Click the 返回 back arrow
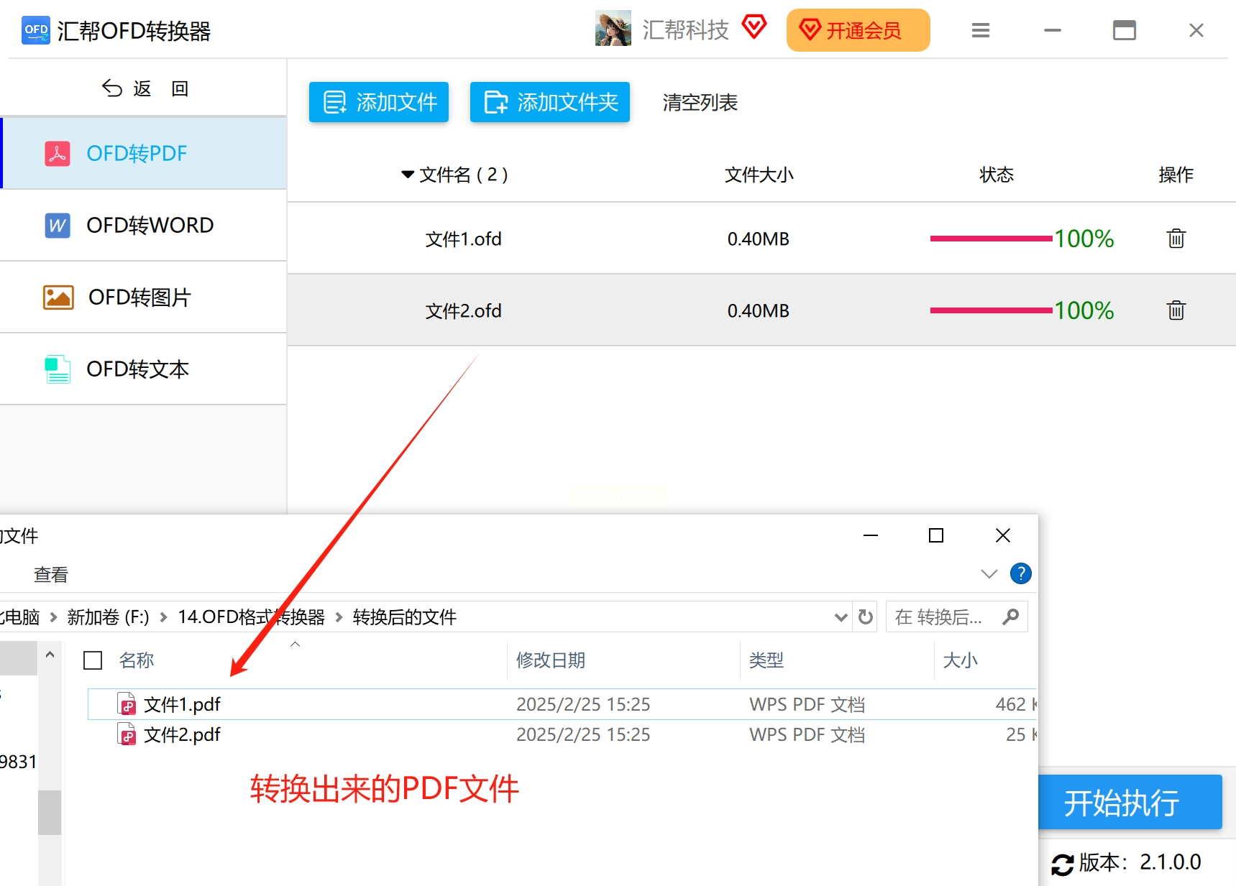The image size is (1236, 886). (x=112, y=88)
